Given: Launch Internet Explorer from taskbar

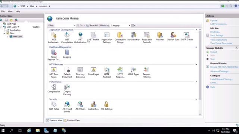Looking at the screenshot, I should click(x=29, y=131).
